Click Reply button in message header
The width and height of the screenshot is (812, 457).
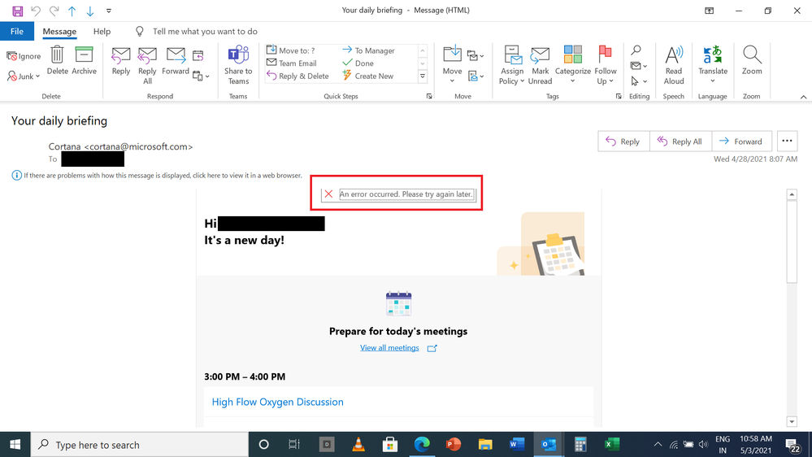point(623,141)
